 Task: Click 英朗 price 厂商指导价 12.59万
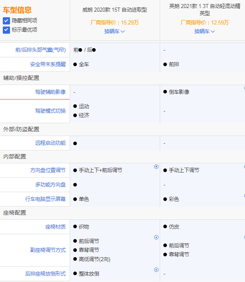205,23
